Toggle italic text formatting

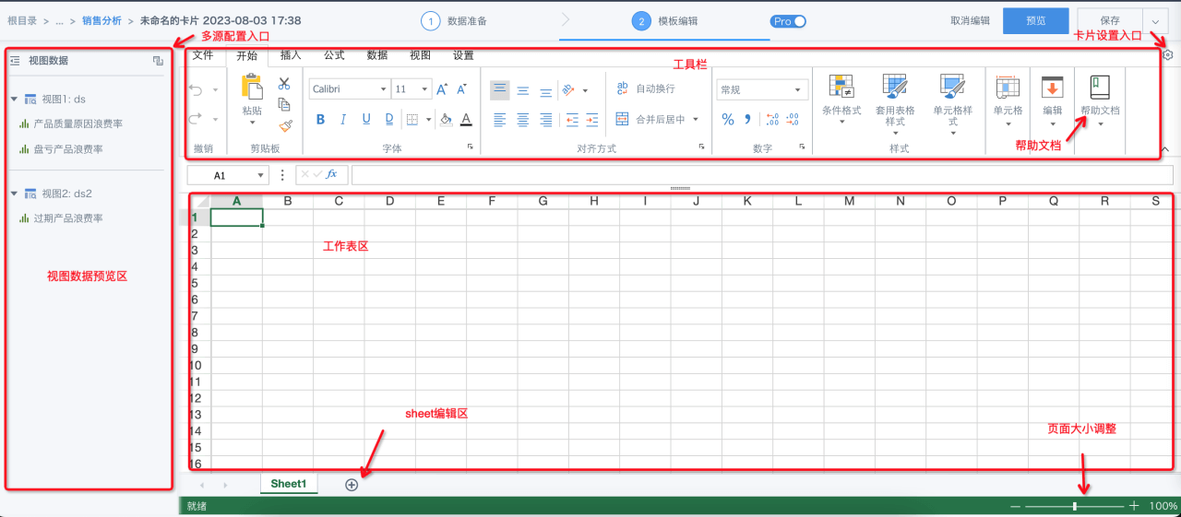pos(343,119)
